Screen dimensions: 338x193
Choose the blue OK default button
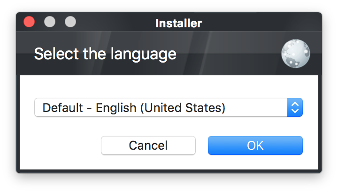(255, 145)
